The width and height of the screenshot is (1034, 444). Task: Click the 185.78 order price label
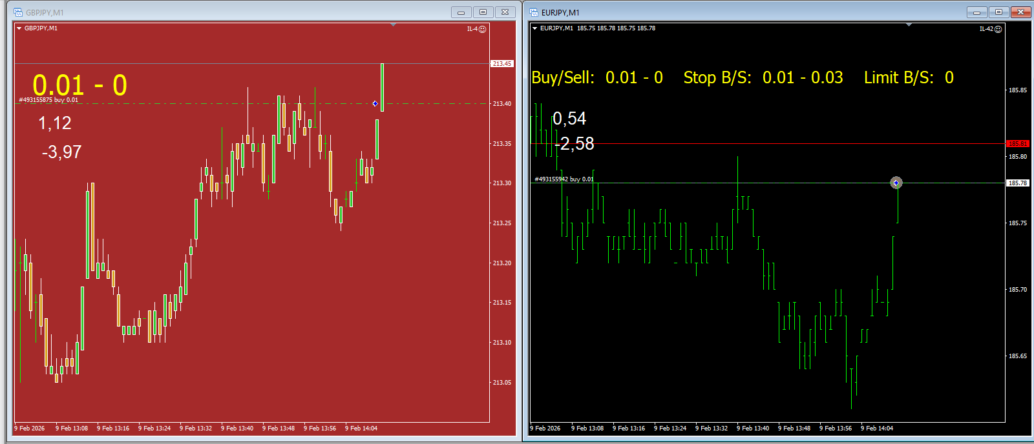tap(1018, 183)
